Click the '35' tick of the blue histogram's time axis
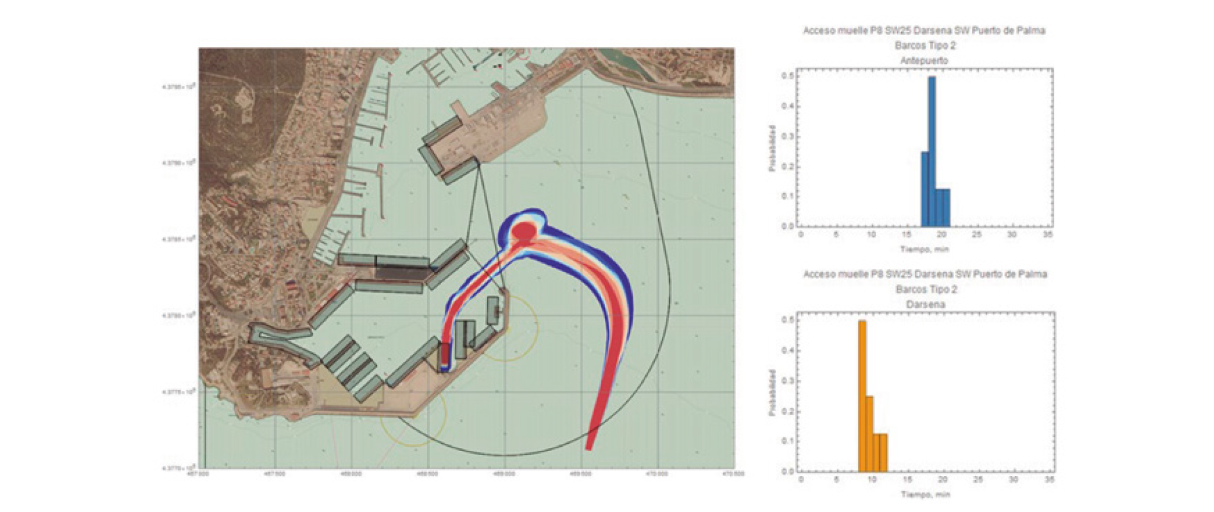Viewport: 1214px width, 512px height. tap(1047, 235)
